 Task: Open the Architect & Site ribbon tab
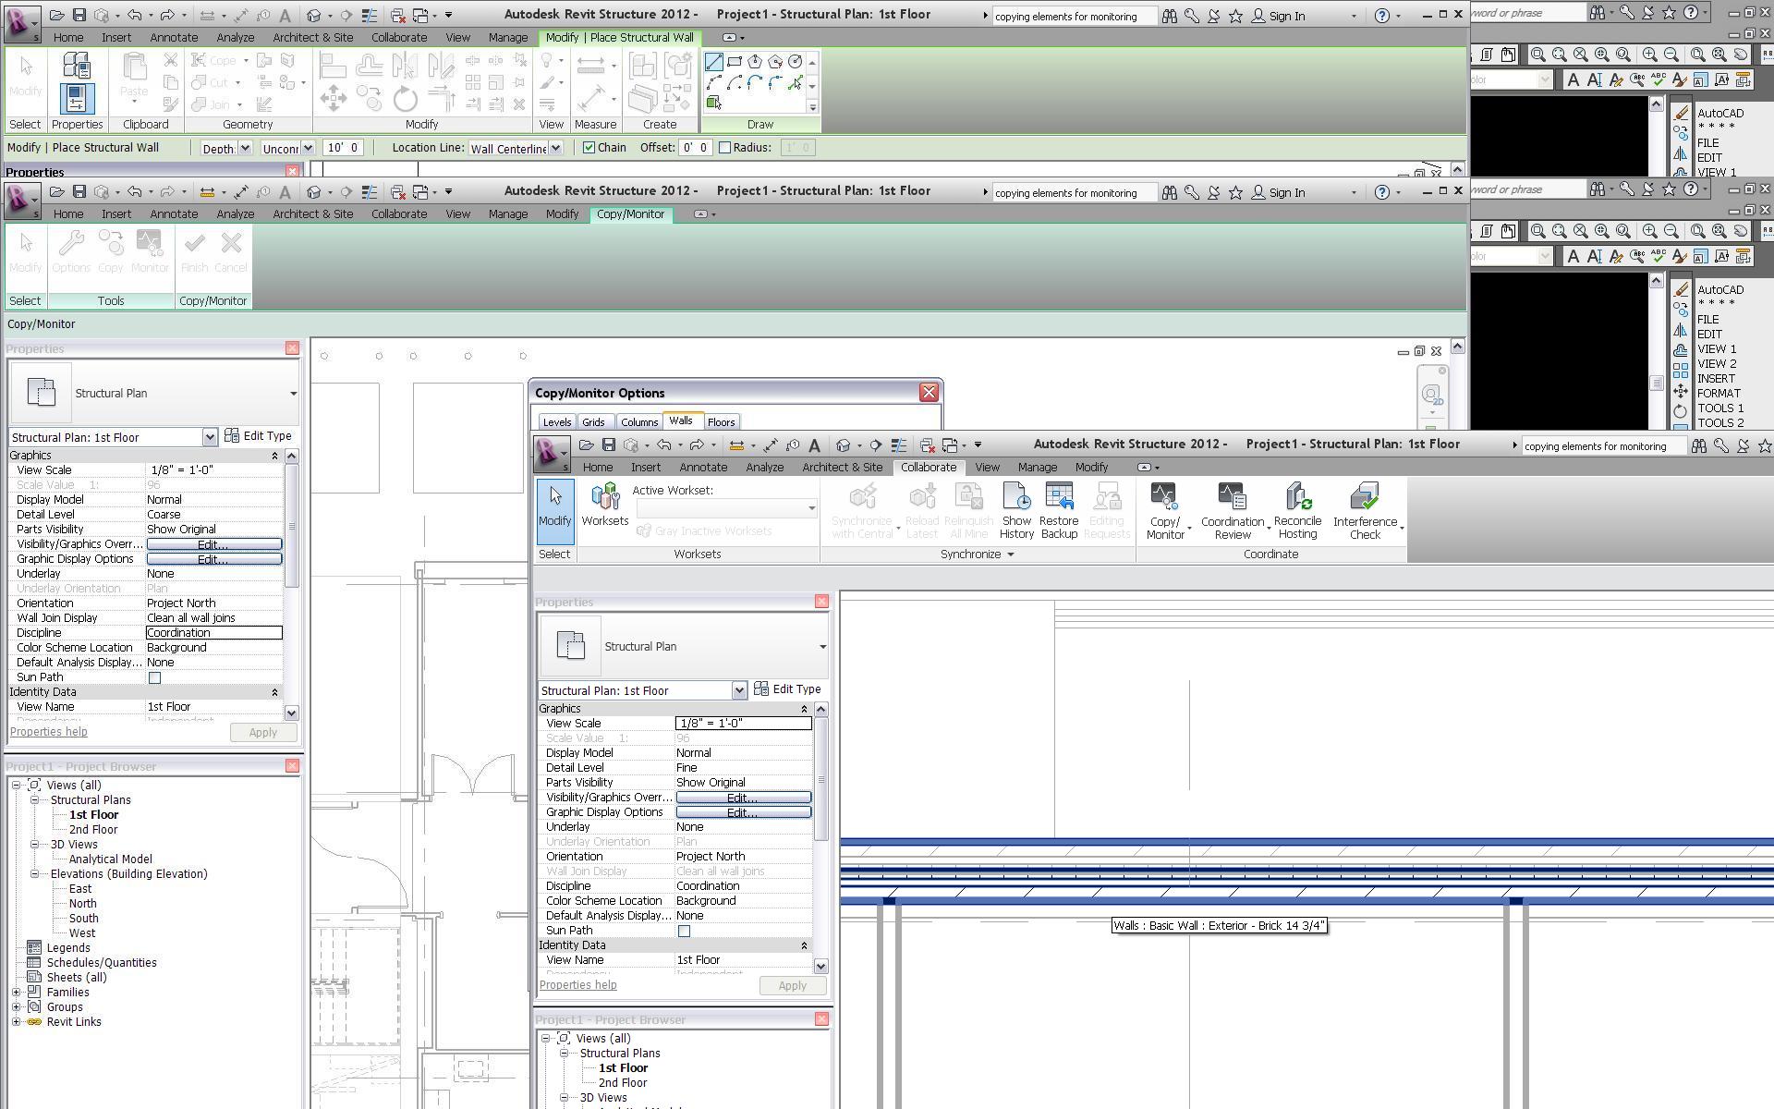coord(312,38)
